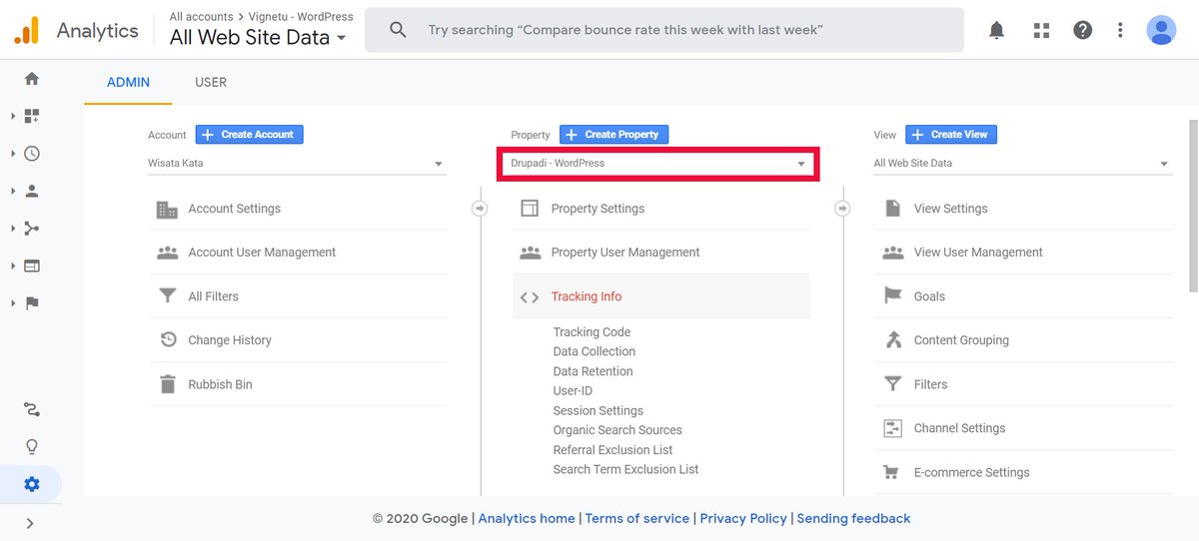Open the Audience person icon

(x=32, y=191)
